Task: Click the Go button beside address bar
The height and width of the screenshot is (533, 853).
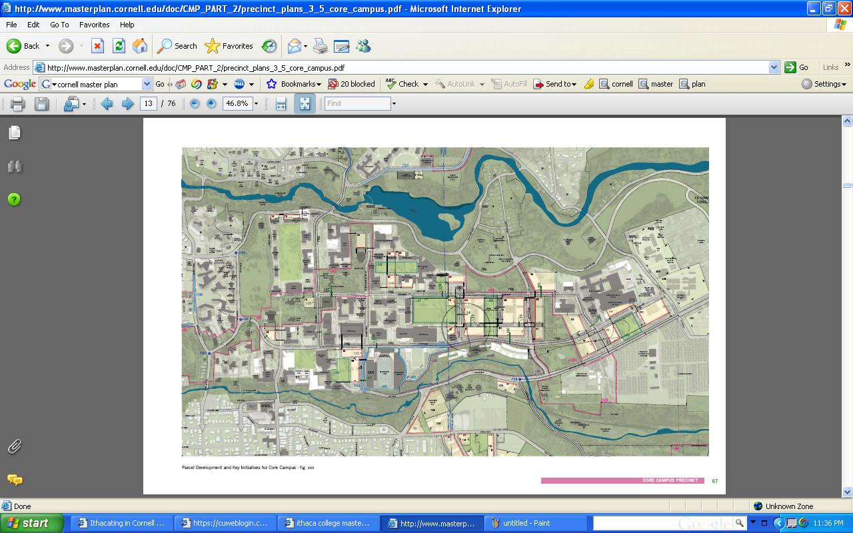Action: coord(796,67)
